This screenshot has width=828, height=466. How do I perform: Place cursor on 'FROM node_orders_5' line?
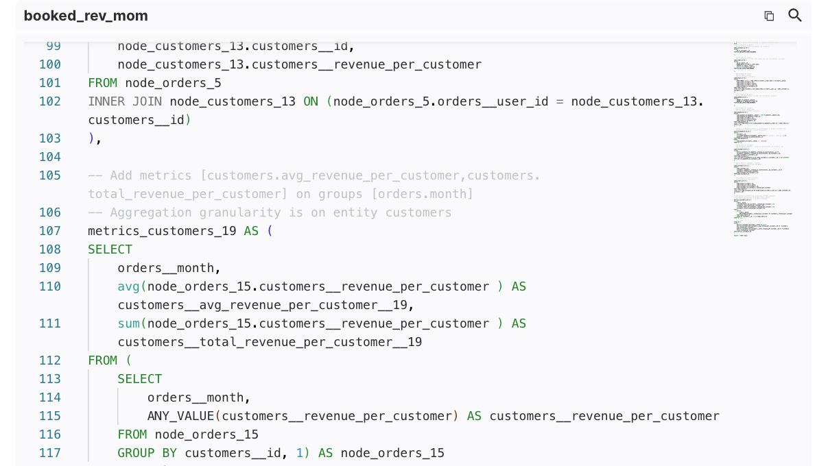(154, 83)
